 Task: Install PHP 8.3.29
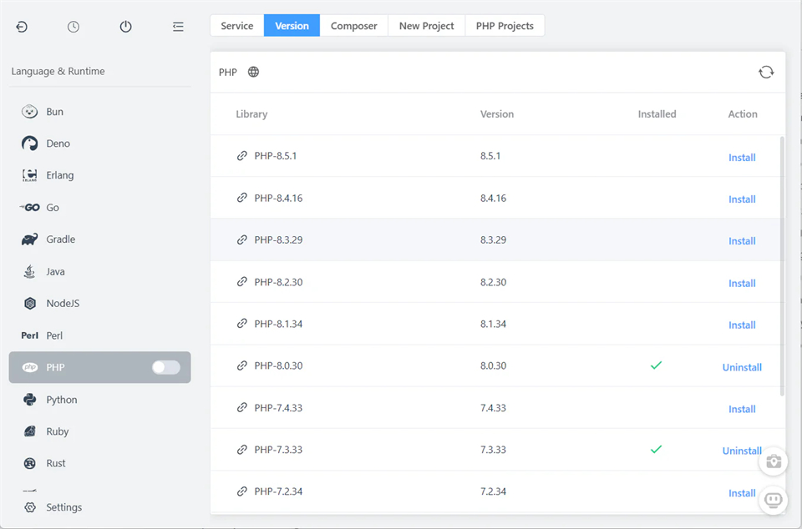point(742,241)
